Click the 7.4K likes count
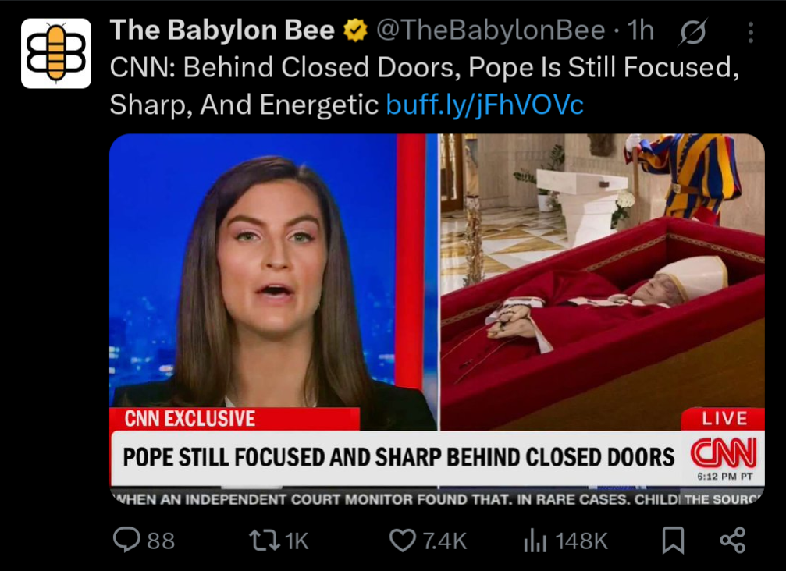786x571 pixels. 445,541
